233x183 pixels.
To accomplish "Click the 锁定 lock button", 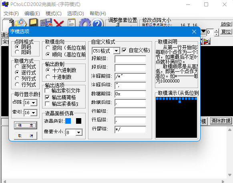I will click(x=226, y=24).
